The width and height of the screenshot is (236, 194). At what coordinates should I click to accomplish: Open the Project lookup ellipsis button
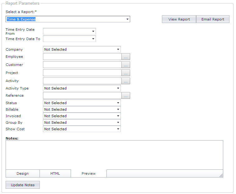click(x=126, y=73)
